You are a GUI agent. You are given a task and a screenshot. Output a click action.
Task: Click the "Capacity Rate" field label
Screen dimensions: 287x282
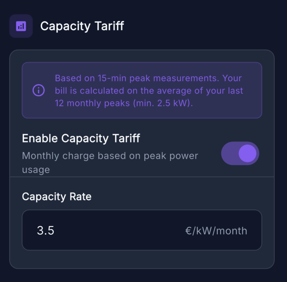(x=57, y=196)
